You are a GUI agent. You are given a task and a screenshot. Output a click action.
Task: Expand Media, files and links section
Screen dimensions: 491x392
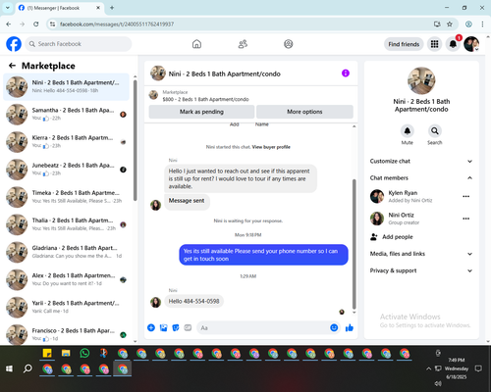[x=421, y=254]
